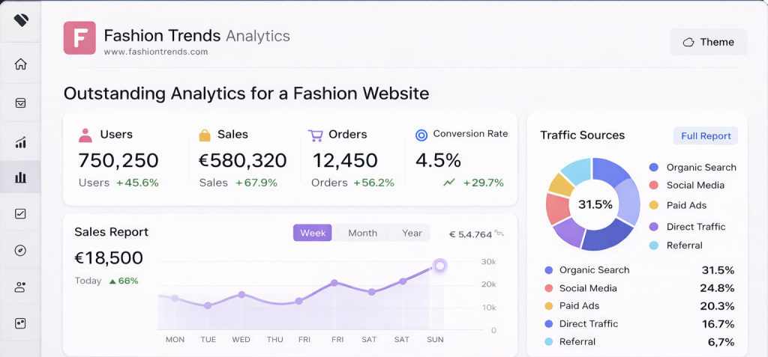Click the Conversion Rate target icon
This screenshot has width=768, height=357.
pyautogui.click(x=421, y=135)
